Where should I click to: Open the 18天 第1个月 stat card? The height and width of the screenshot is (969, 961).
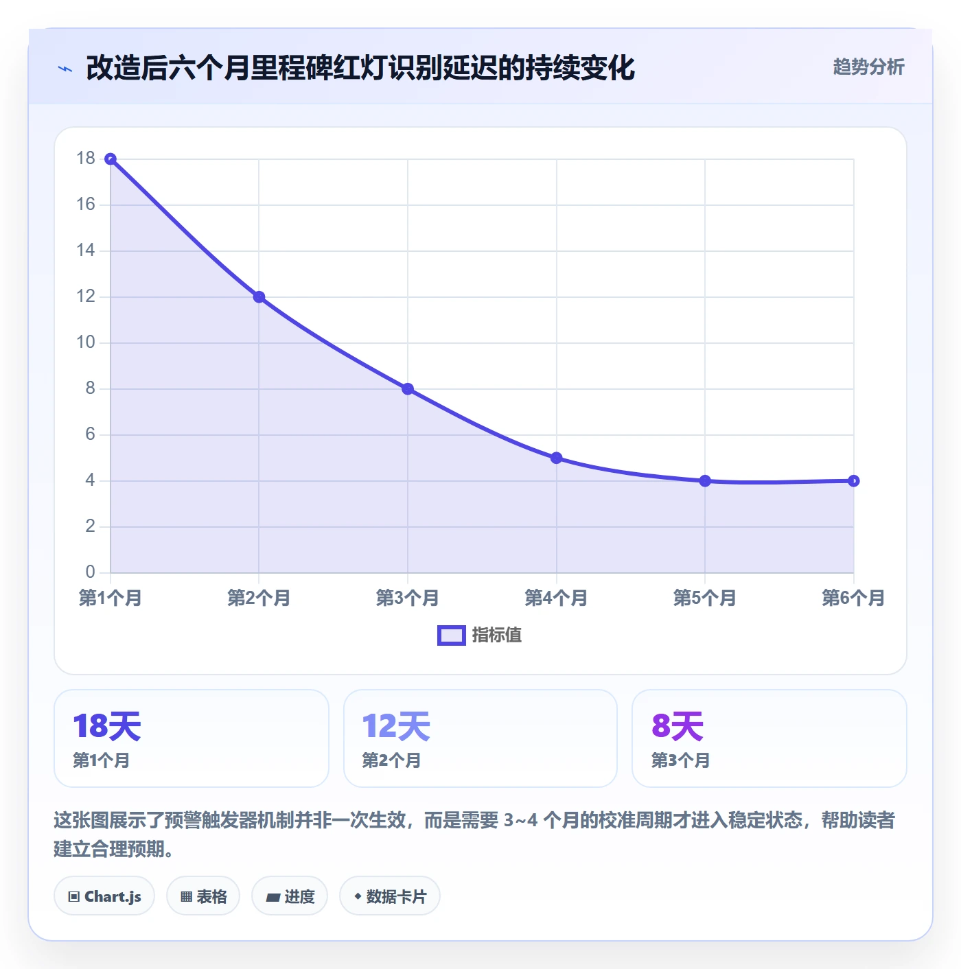192,738
